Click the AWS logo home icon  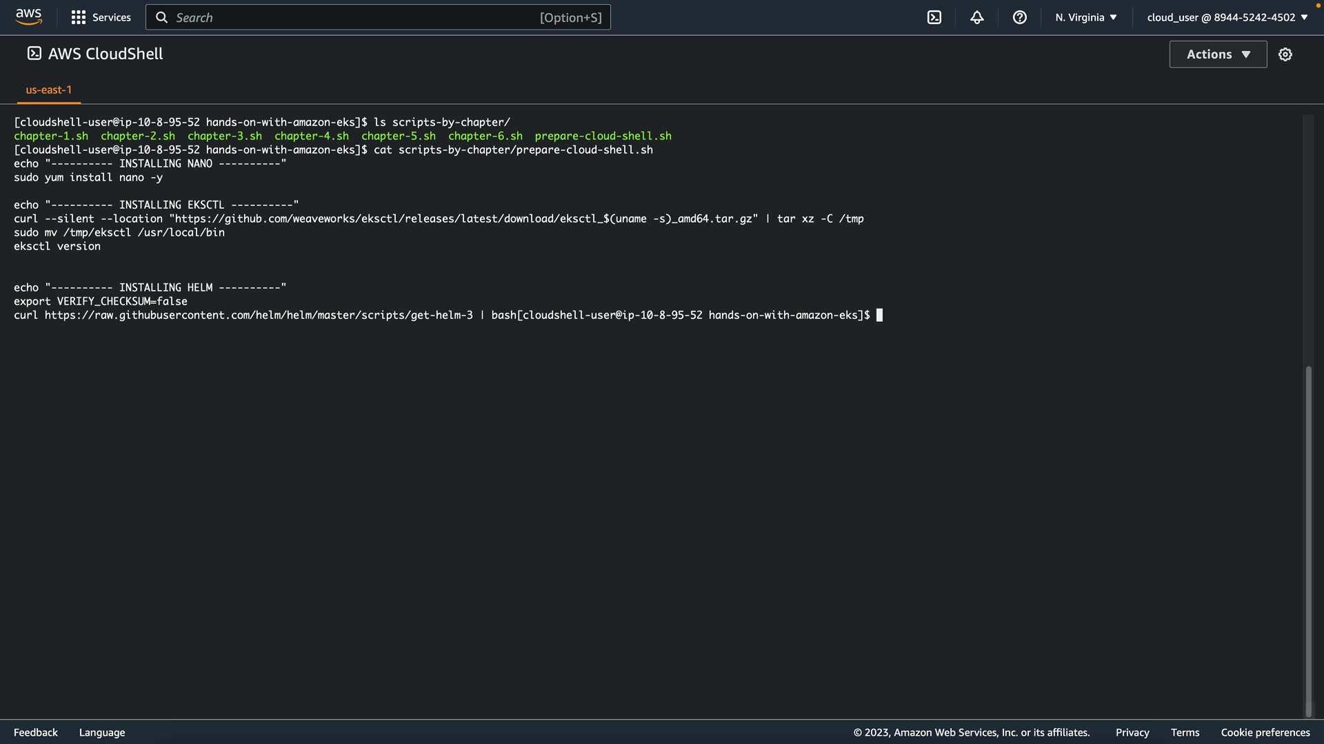[x=28, y=17]
